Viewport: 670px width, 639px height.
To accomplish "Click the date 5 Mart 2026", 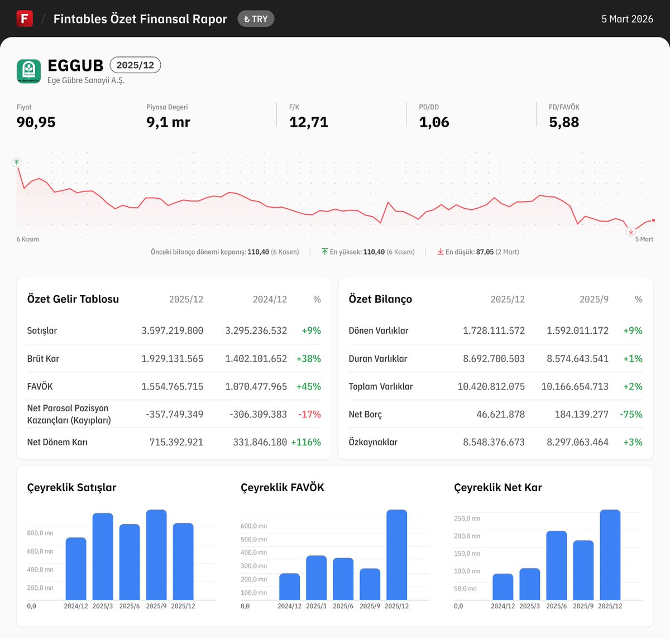I will pyautogui.click(x=627, y=19).
